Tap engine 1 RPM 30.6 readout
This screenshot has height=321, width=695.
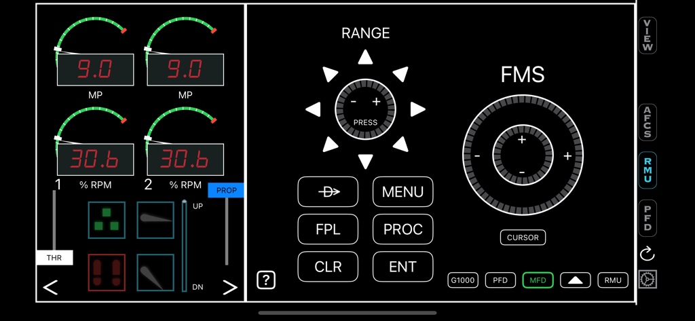[x=95, y=159]
